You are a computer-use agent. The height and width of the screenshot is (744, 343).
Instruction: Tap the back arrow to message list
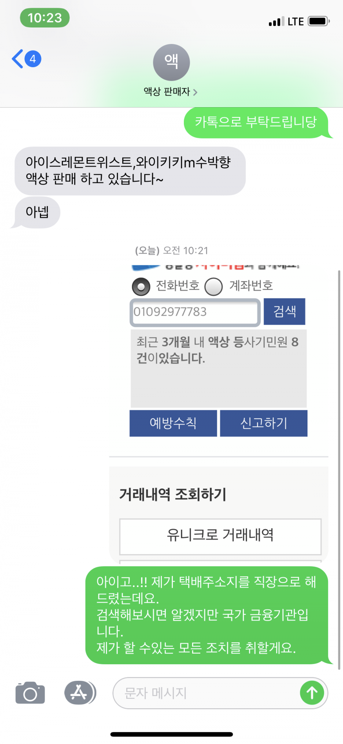pos(18,59)
